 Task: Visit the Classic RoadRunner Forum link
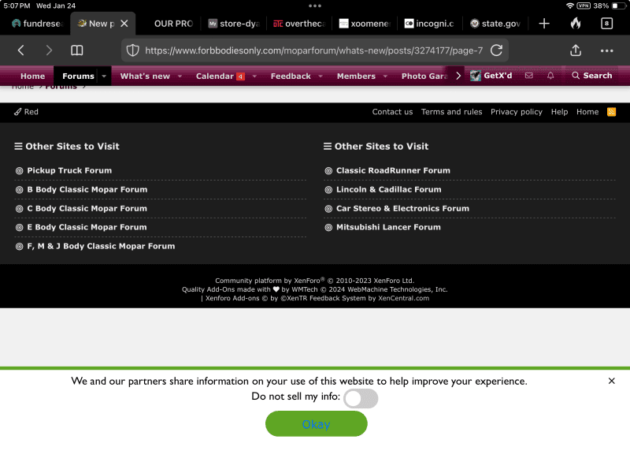[x=393, y=170]
